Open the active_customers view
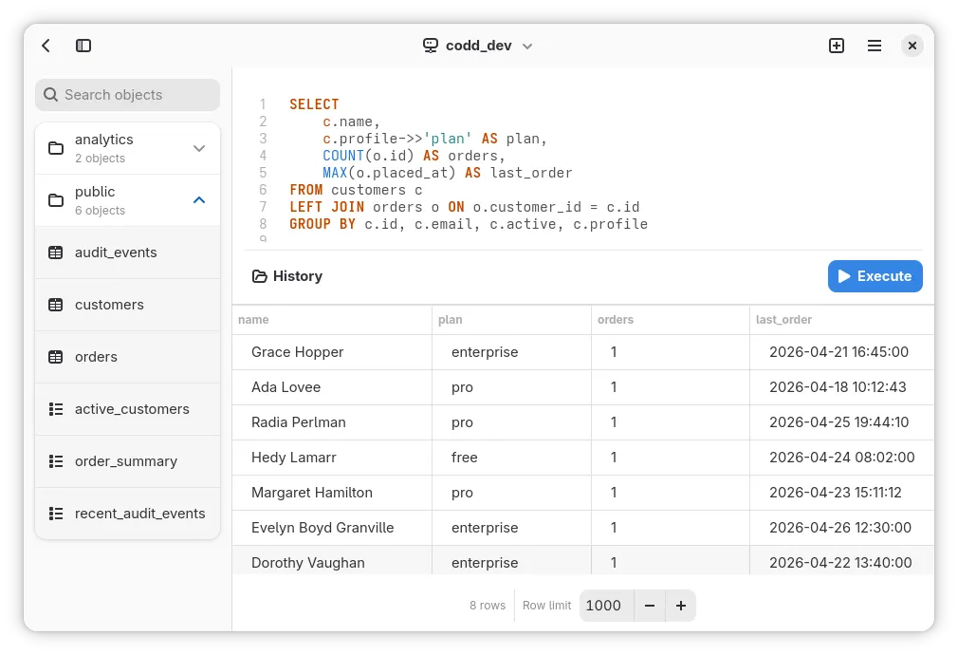The height and width of the screenshot is (655, 958). (x=128, y=409)
